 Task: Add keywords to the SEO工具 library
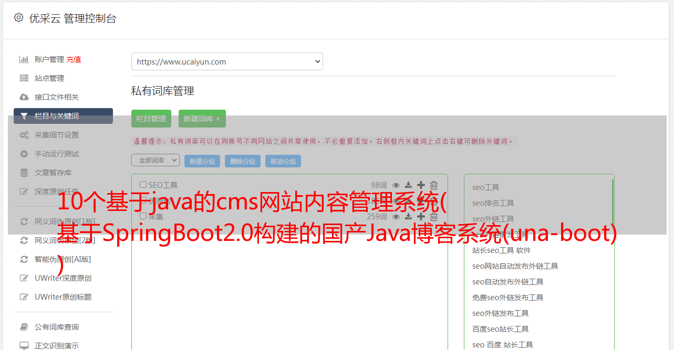[421, 185]
